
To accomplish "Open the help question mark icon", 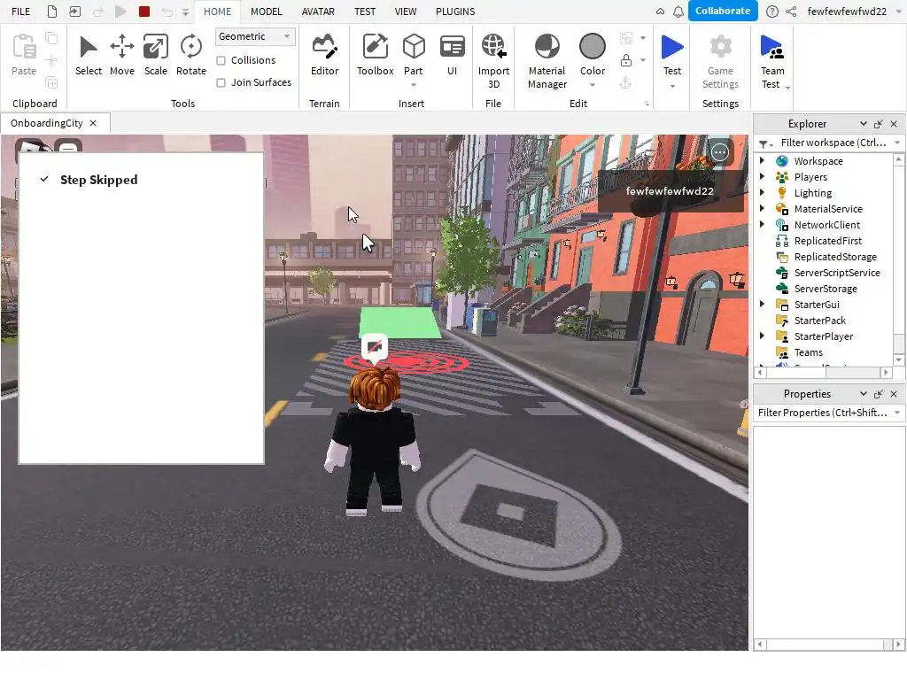I will [771, 12].
